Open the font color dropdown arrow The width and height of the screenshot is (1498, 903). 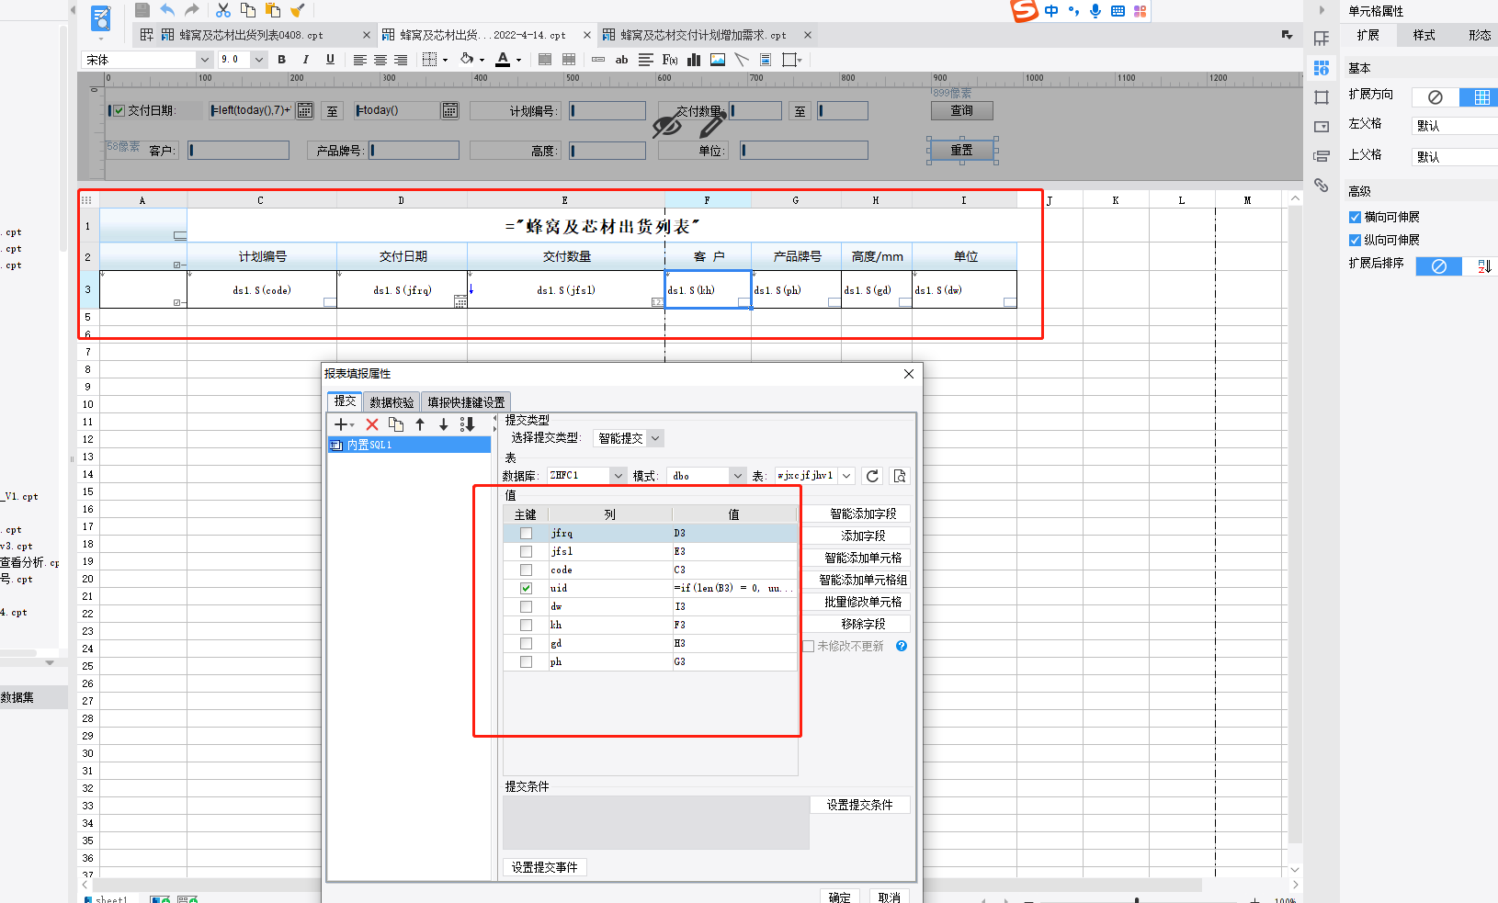(519, 60)
